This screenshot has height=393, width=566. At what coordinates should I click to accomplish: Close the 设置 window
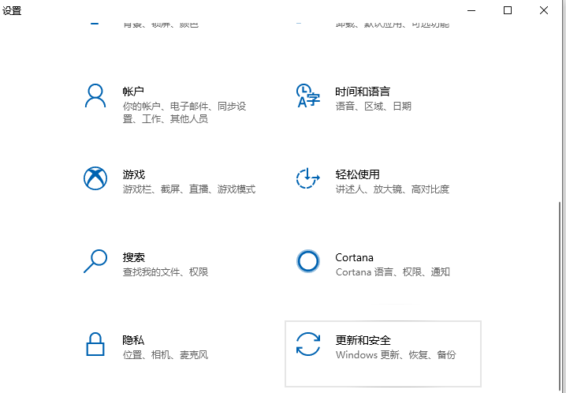(x=544, y=10)
